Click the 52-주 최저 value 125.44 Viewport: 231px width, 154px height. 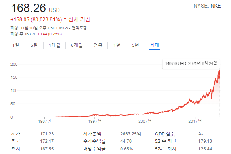click(205, 149)
